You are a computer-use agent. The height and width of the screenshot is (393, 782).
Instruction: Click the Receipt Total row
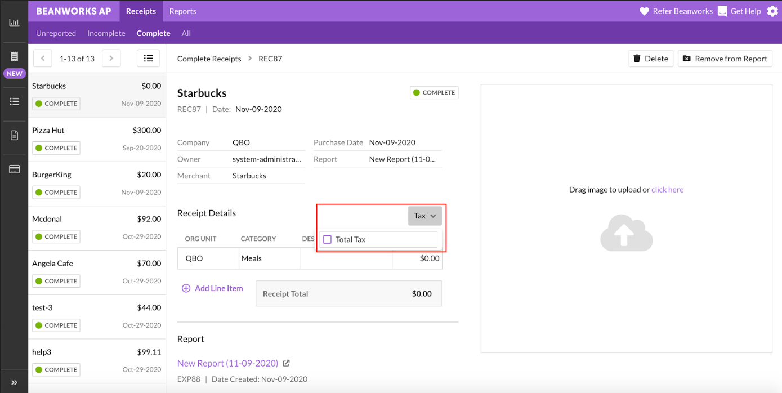pyautogui.click(x=348, y=293)
